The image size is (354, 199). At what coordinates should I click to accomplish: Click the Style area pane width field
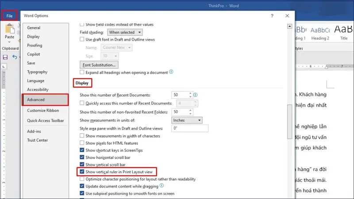(190, 128)
